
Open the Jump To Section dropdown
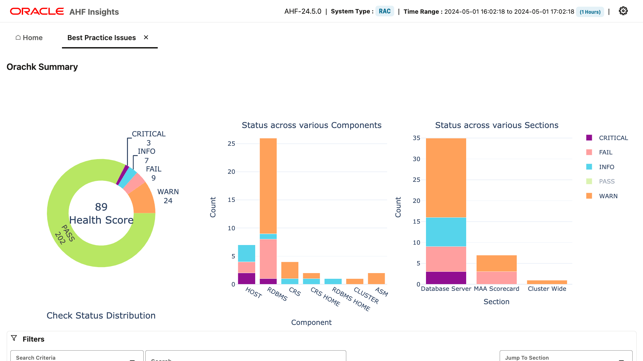point(565,357)
